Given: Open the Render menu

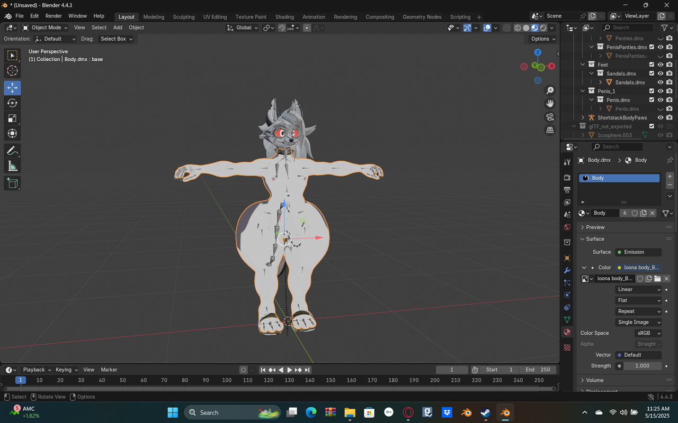Looking at the screenshot, I should (53, 16).
